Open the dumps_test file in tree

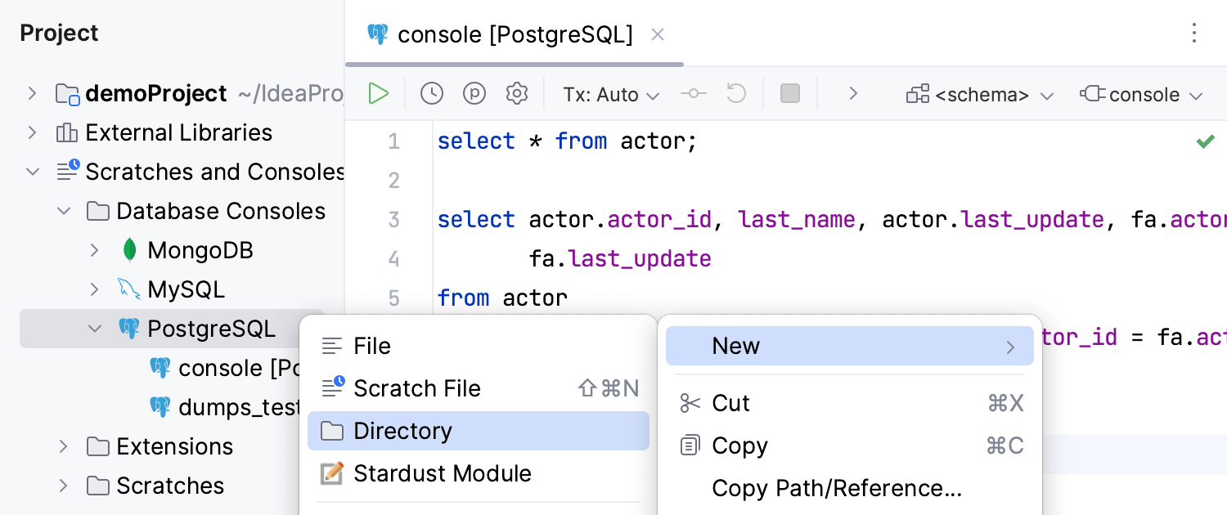pyautogui.click(x=225, y=406)
